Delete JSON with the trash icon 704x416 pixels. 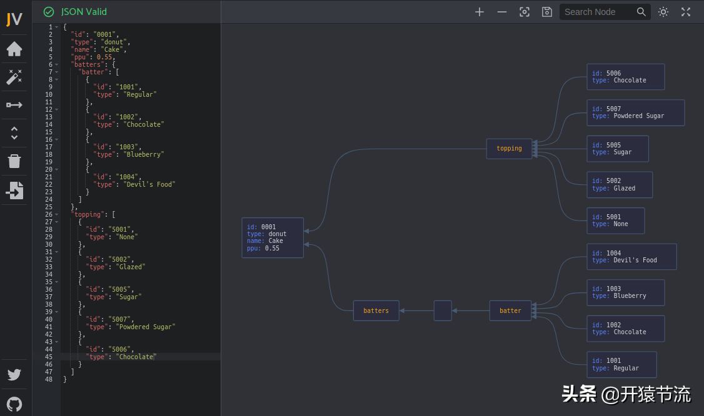(x=14, y=161)
